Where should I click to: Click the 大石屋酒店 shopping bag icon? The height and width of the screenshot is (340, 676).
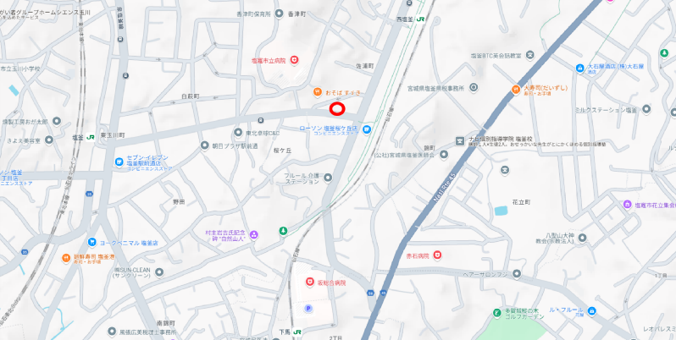[x=580, y=69]
